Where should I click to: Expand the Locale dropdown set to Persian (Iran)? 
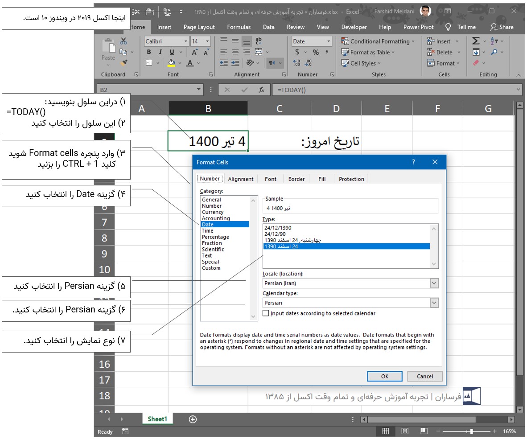(x=434, y=283)
